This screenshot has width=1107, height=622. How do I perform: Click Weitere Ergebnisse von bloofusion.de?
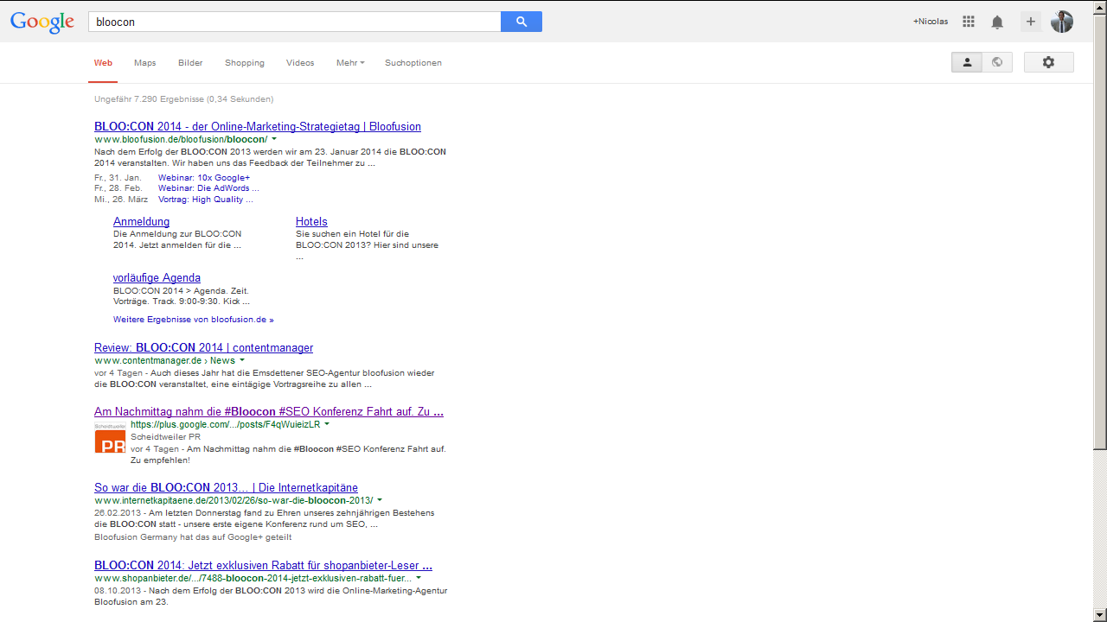(192, 319)
